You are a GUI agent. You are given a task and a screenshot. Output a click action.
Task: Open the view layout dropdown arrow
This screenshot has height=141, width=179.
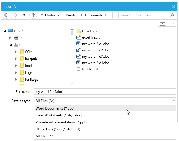174,23
